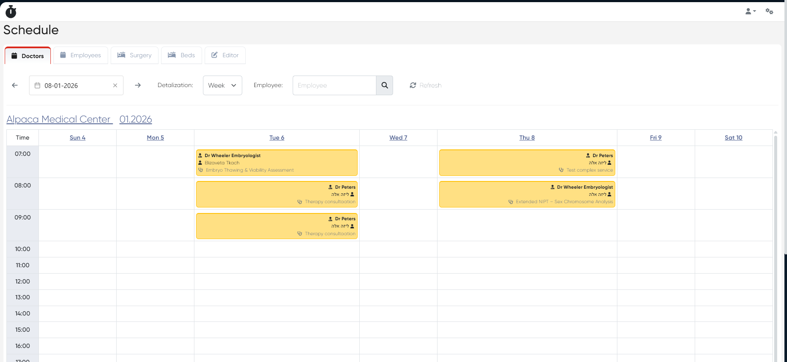Screen dimensions: 787x362
Task: Open the settings gears icon
Action: 769,12
